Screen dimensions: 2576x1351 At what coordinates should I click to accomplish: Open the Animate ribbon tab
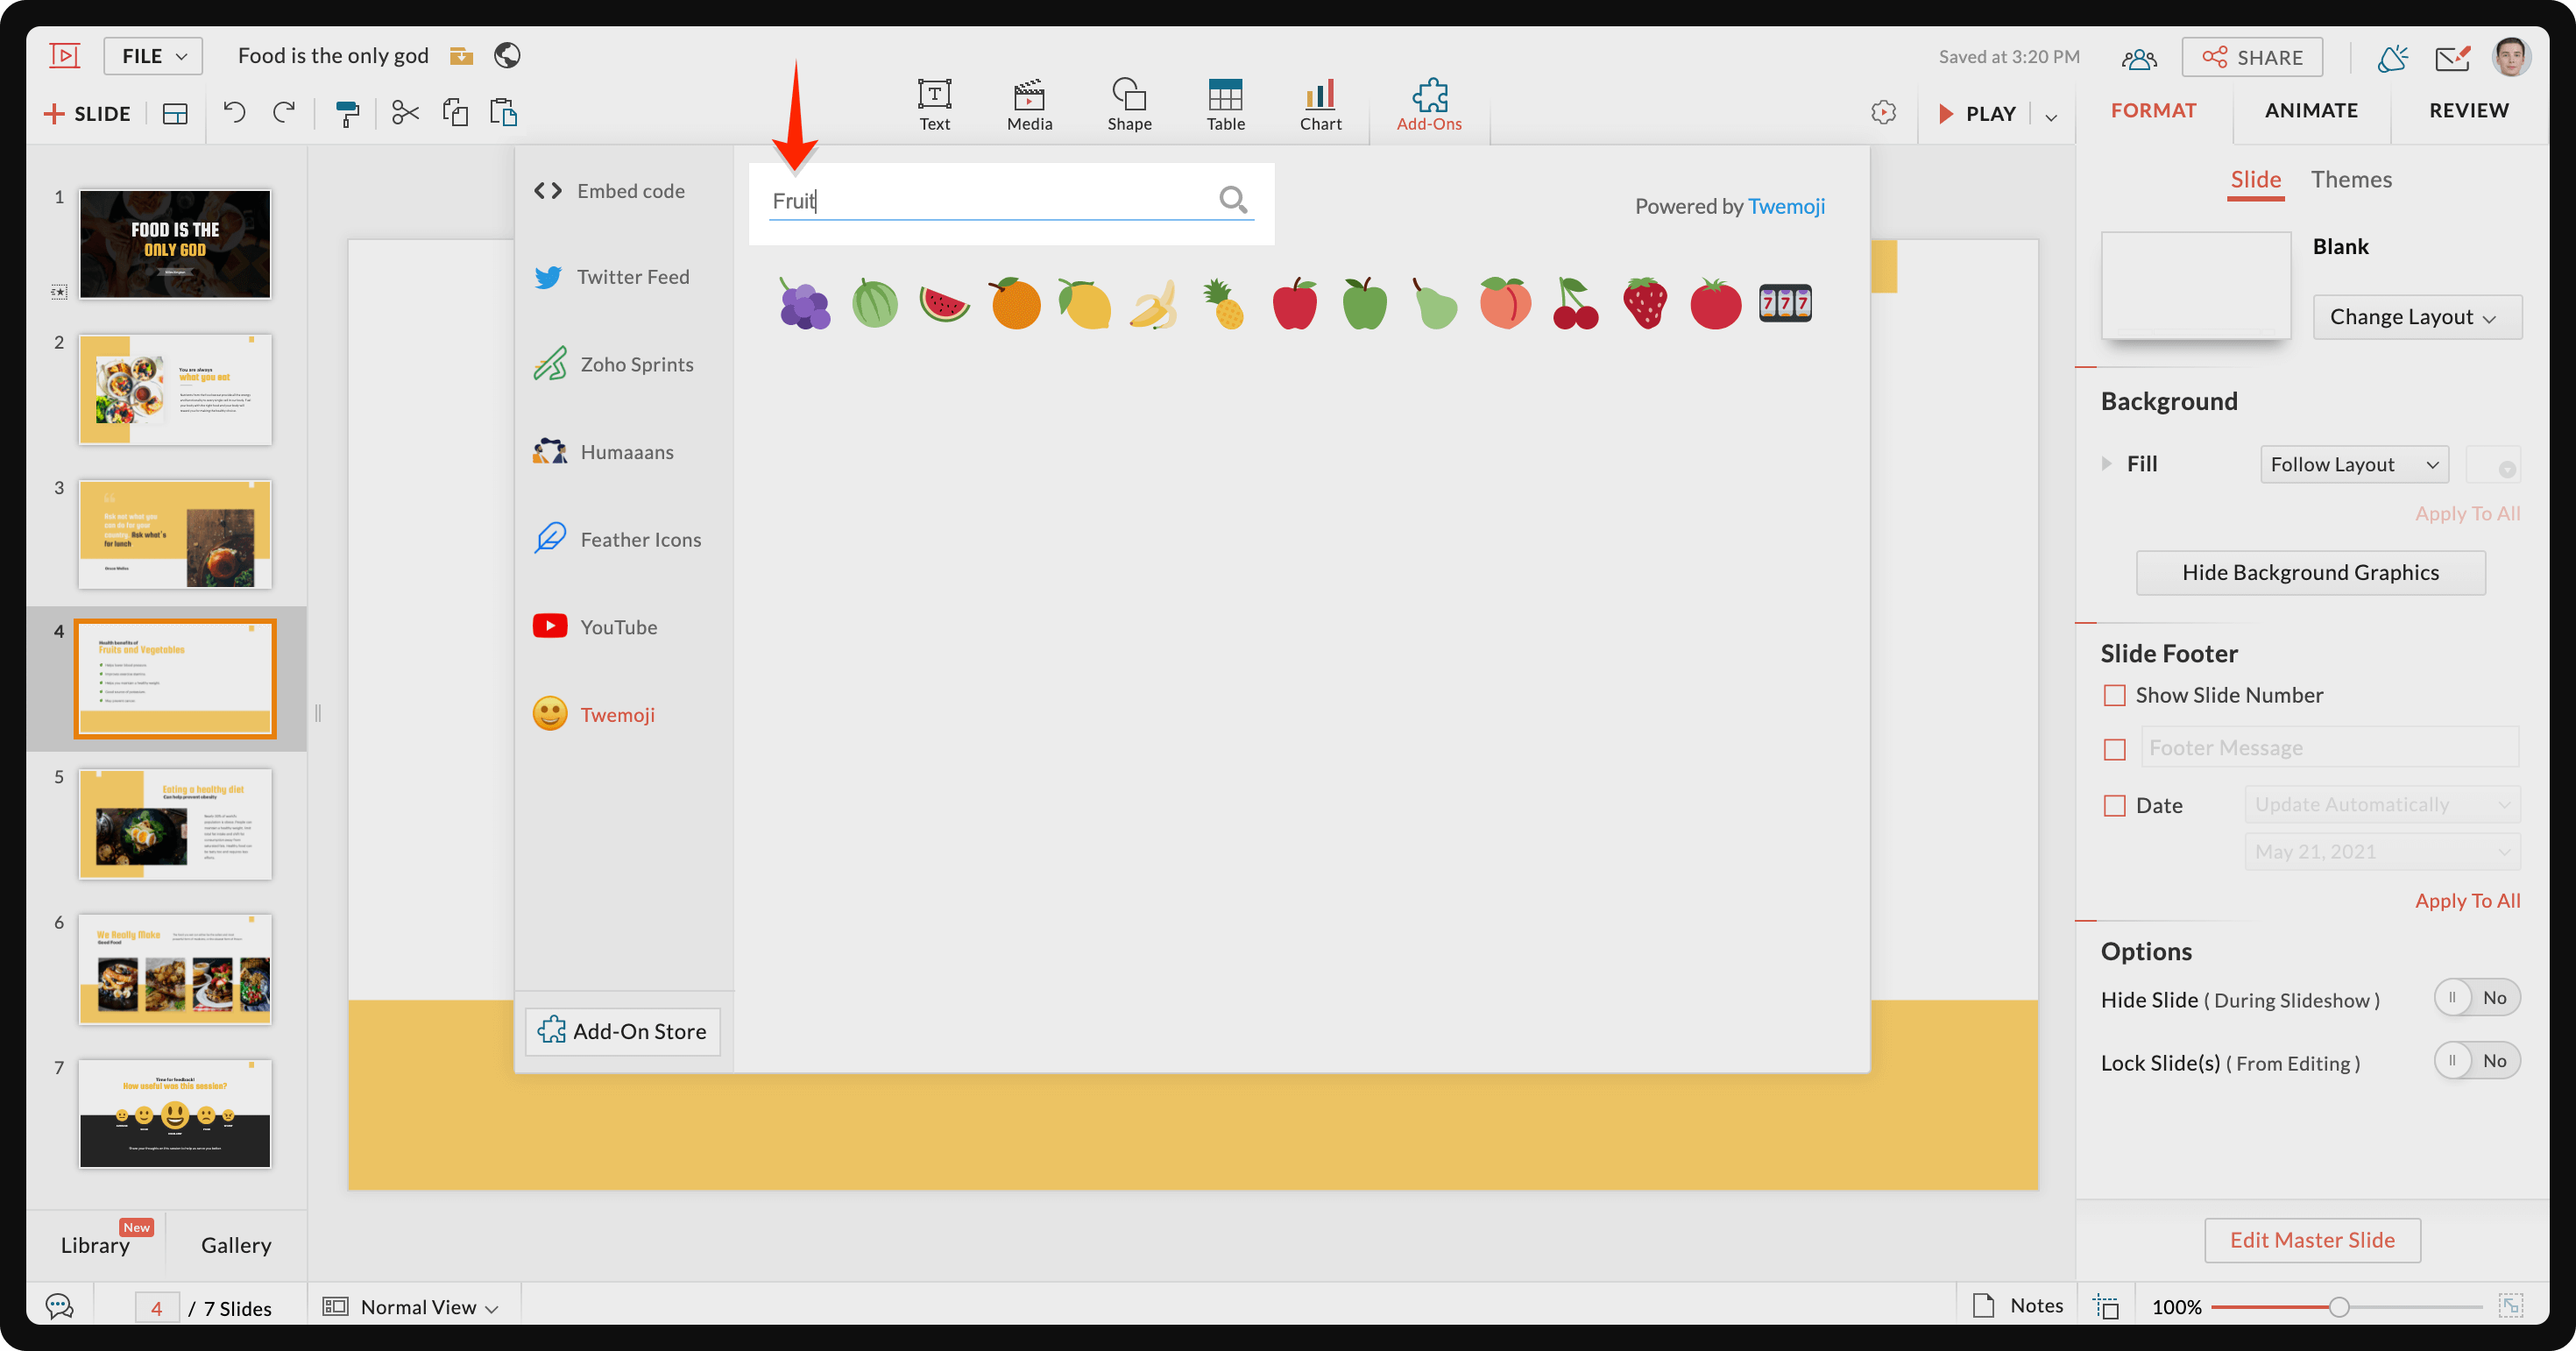pyautogui.click(x=2312, y=110)
